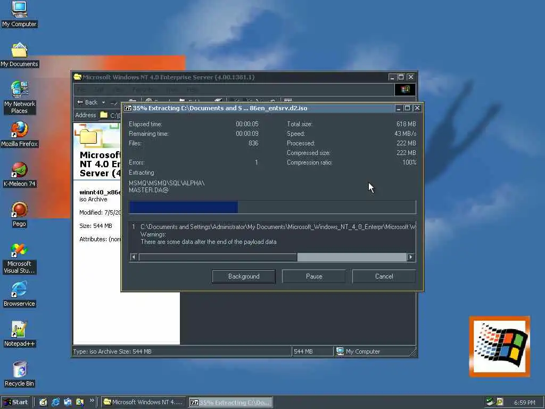Close the Explorer window
545x409 pixels.
pyautogui.click(x=410, y=77)
